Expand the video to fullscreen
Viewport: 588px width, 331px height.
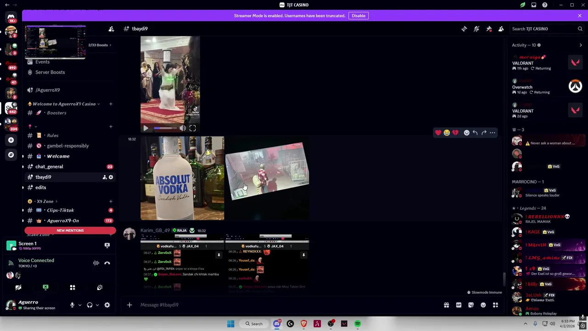click(x=192, y=129)
